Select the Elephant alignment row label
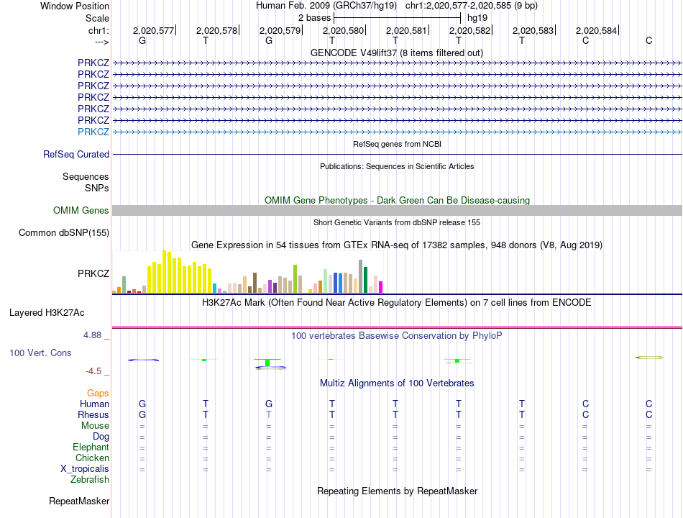 [x=91, y=447]
